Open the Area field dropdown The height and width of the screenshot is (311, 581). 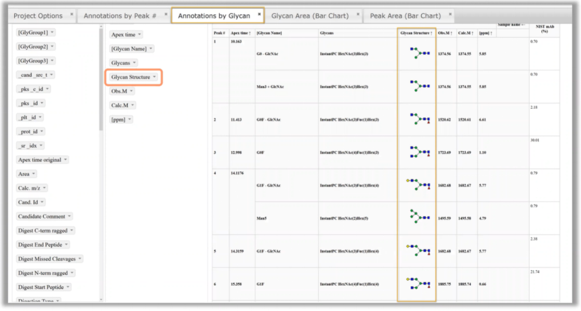click(34, 174)
